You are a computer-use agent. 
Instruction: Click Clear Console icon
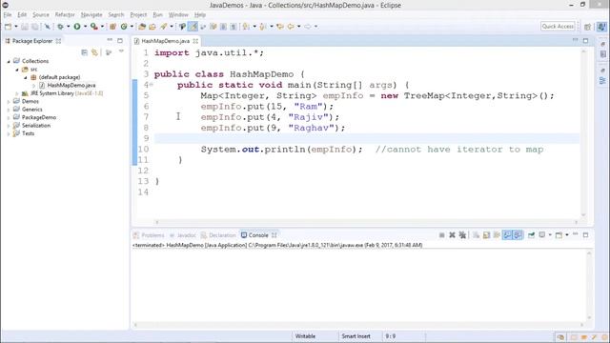pyautogui.click(x=476, y=235)
